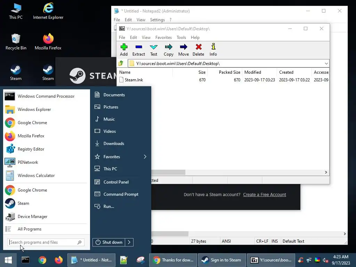Show Info for selected item in 7-Zip
The height and width of the screenshot is (267, 356).
(x=213, y=50)
